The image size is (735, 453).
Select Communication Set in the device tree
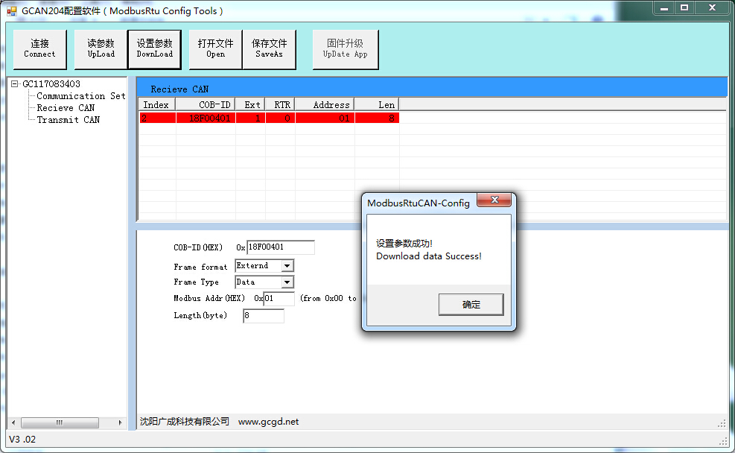(x=79, y=95)
